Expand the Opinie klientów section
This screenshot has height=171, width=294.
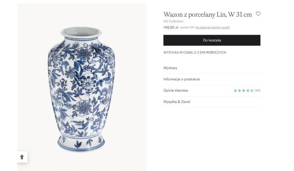[x=211, y=90]
